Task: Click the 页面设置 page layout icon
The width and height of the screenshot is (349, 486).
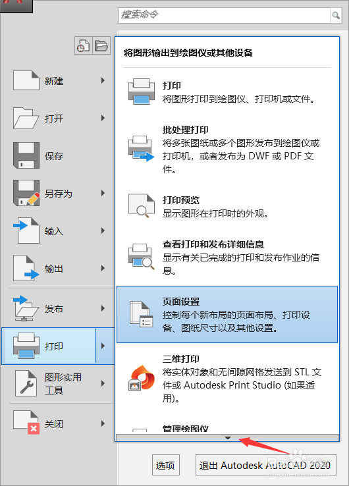Action: coord(142,314)
